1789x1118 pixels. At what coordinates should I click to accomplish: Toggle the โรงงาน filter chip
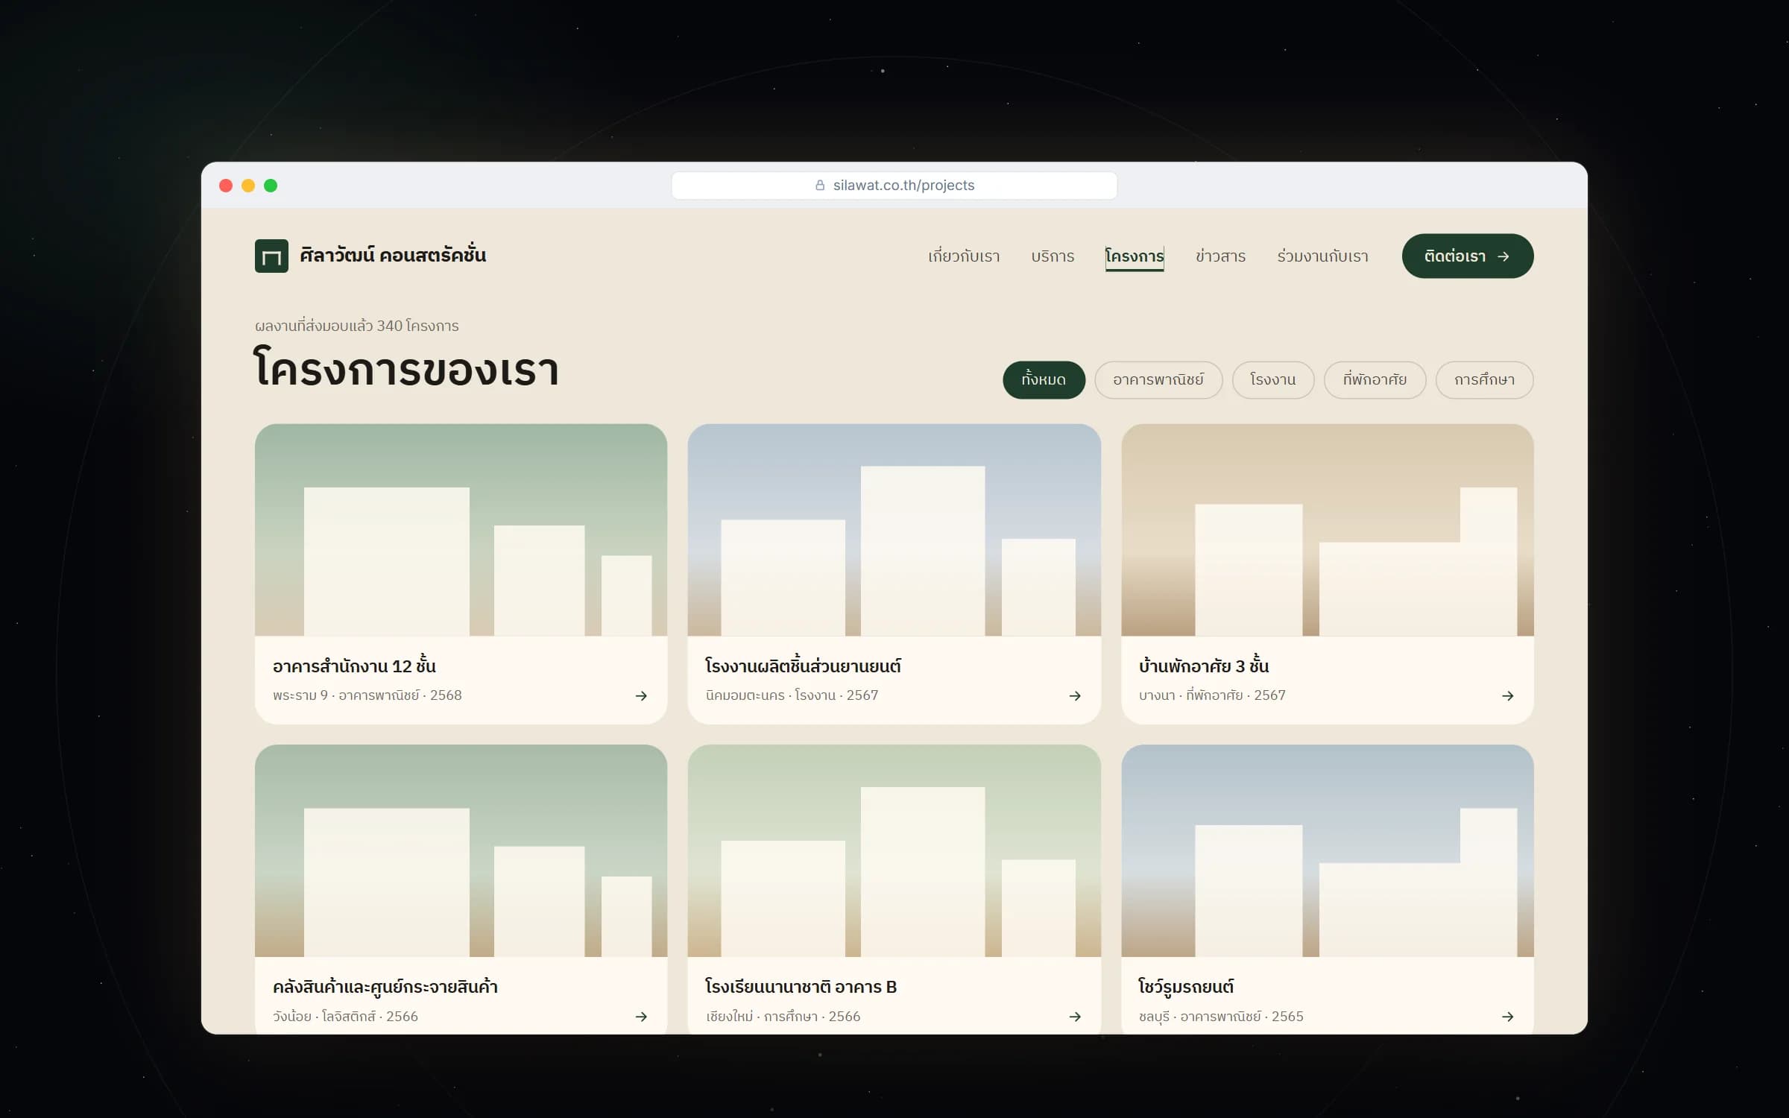coord(1273,380)
